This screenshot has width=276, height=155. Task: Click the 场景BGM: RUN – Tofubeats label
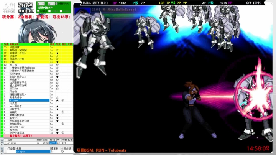[102, 150]
